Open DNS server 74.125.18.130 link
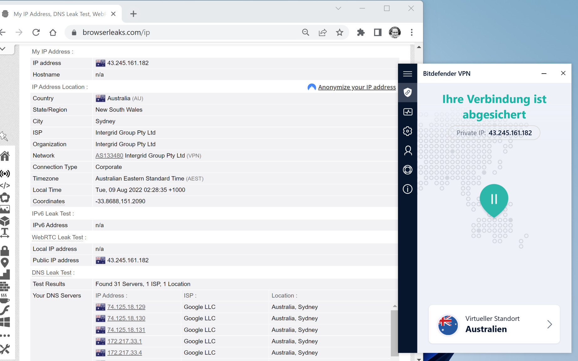The width and height of the screenshot is (578, 361). tap(126, 318)
